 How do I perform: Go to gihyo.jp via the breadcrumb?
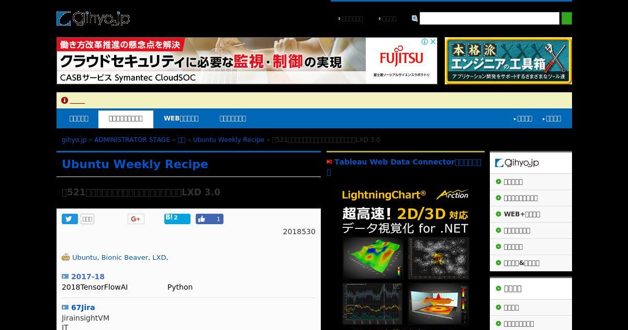point(74,140)
